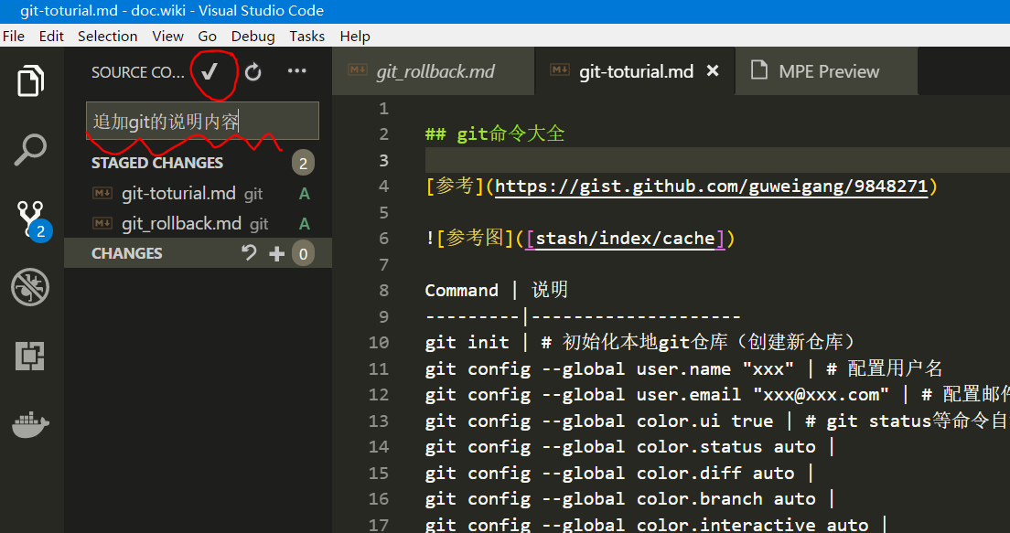Open the Source Control more actions menu
This screenshot has width=1010, height=533.
pyautogui.click(x=295, y=71)
